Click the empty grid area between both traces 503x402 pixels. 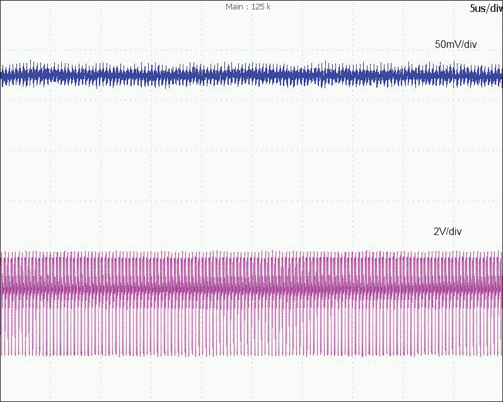(252, 164)
